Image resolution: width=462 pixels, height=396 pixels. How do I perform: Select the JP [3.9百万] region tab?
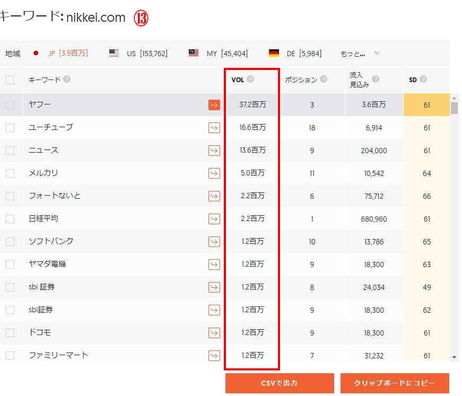68,54
